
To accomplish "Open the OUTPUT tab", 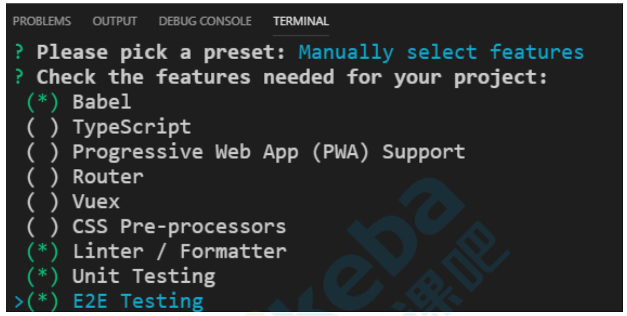I will pos(115,21).
